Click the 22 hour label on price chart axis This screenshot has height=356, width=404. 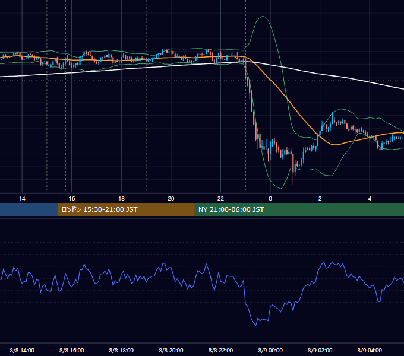(x=220, y=199)
